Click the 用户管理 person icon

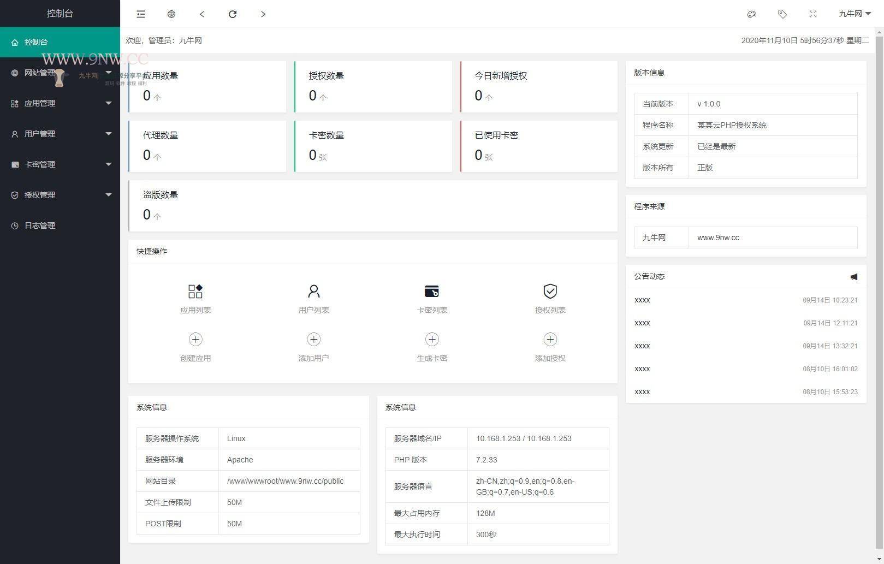click(15, 134)
